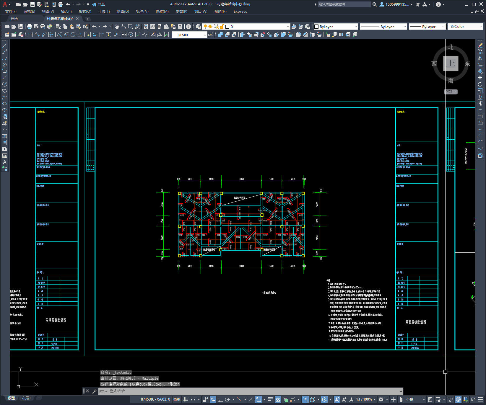The width and height of the screenshot is (486, 405).
Task: Click the keyword search box in title bar
Action: [344, 4]
